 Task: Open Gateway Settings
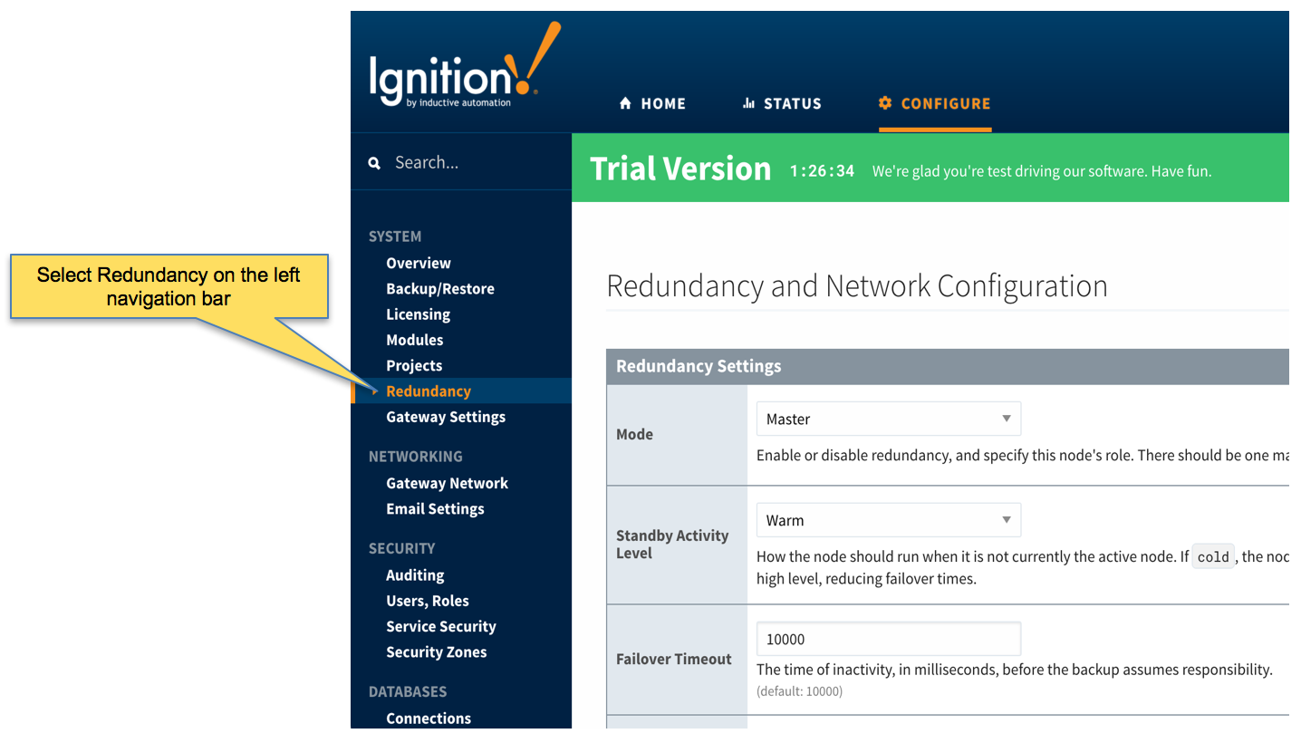pyautogui.click(x=446, y=417)
